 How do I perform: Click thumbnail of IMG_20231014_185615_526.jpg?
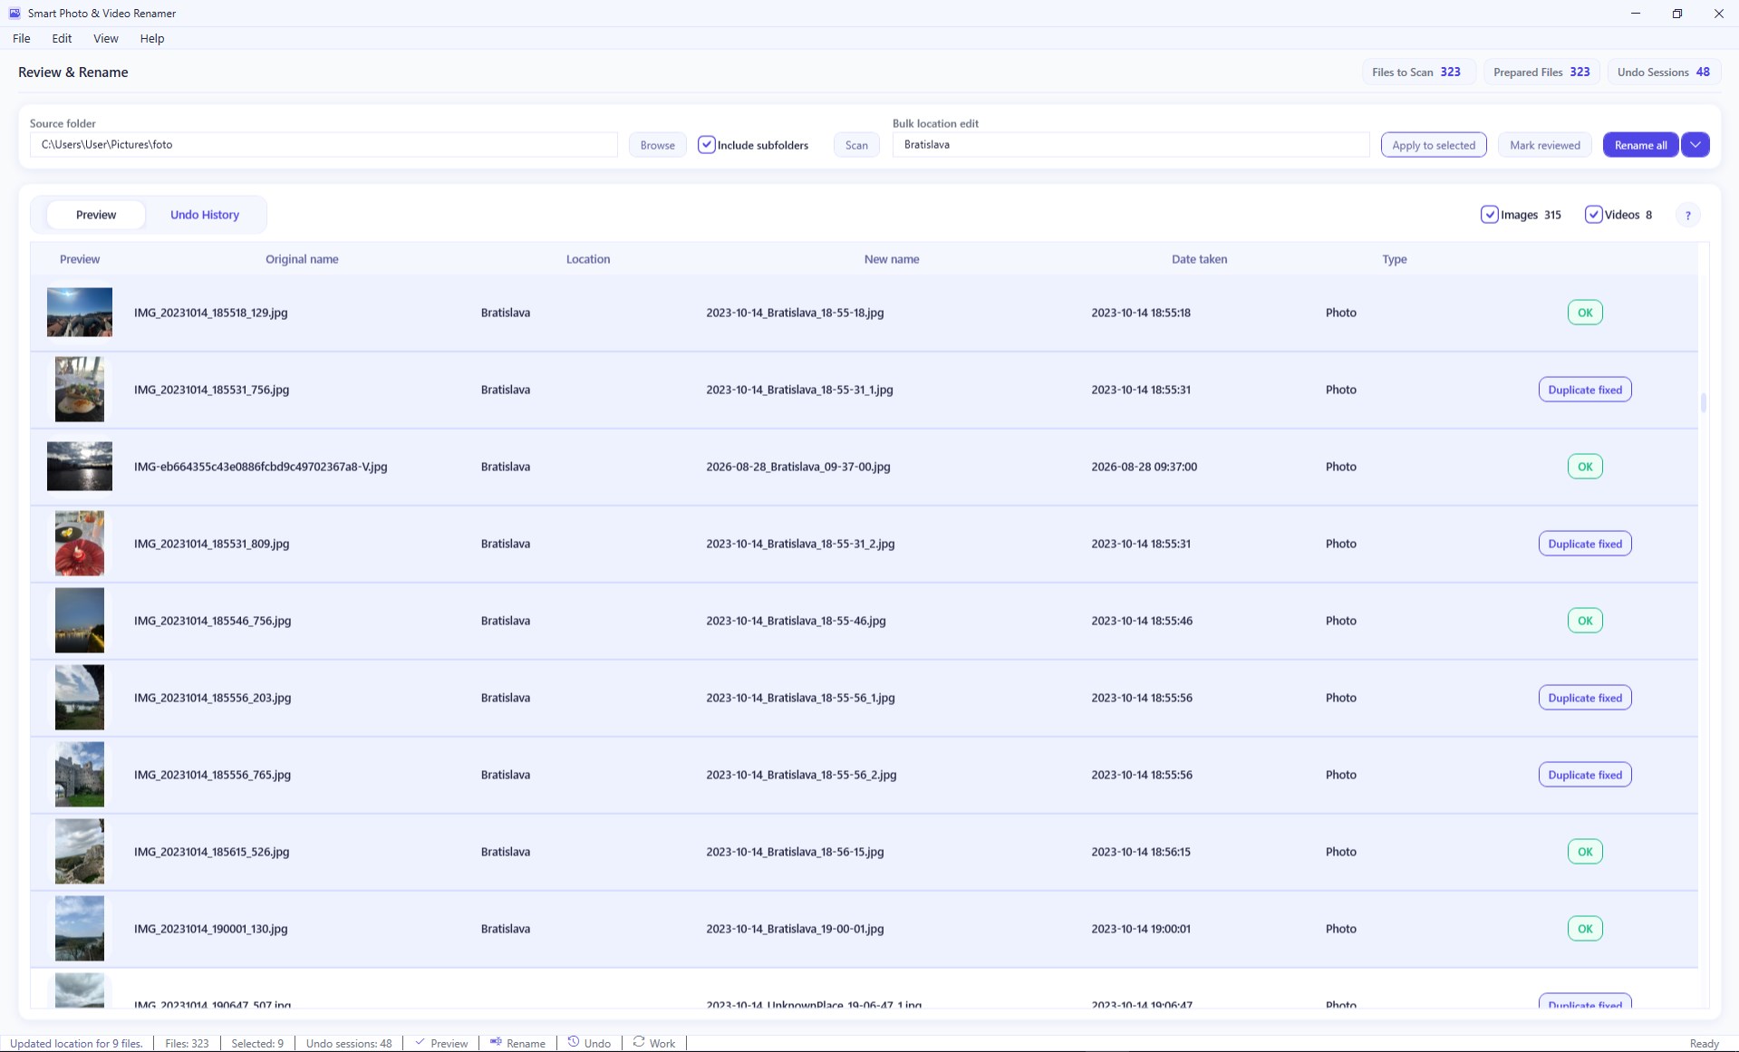(80, 852)
